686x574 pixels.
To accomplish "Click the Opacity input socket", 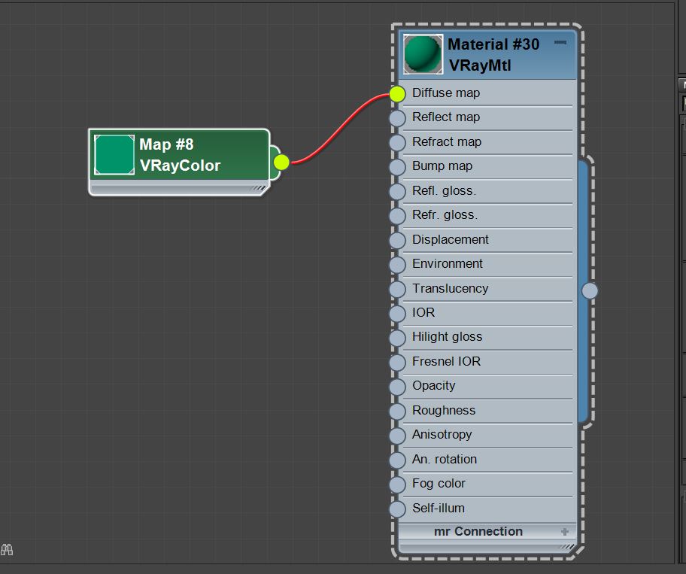I will point(398,387).
